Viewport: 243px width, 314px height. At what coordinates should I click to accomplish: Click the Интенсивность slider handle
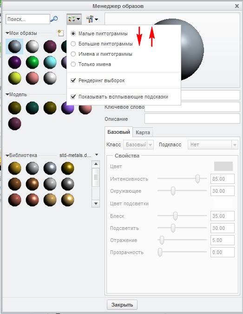197,179
